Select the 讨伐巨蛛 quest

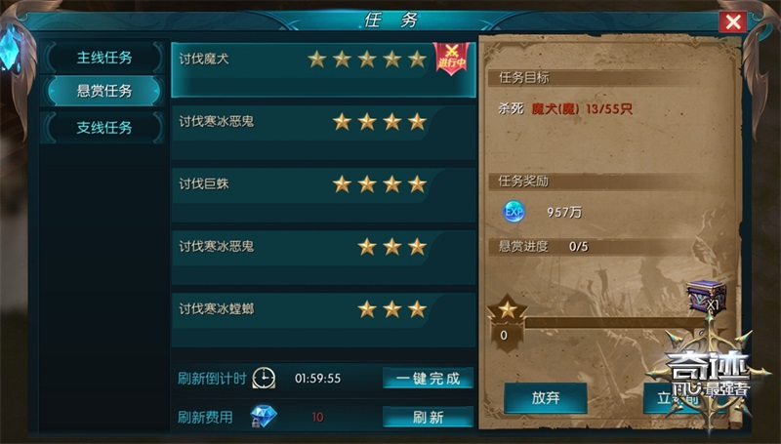coord(324,195)
